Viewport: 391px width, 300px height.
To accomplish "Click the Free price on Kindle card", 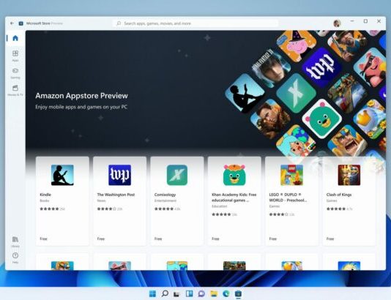I will coord(43,239).
